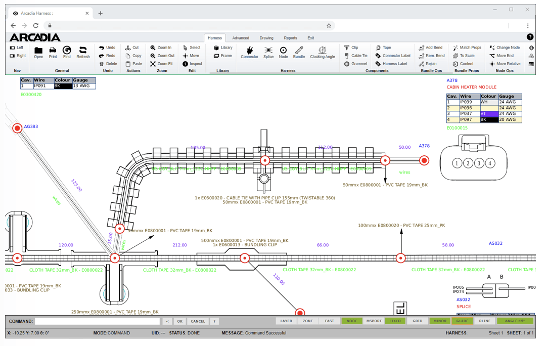Toggle the RLINE option in status bar
The width and height of the screenshot is (546, 346).
coord(484,321)
